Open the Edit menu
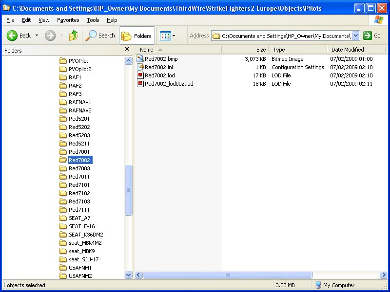This screenshot has height=292, width=390. (26, 20)
